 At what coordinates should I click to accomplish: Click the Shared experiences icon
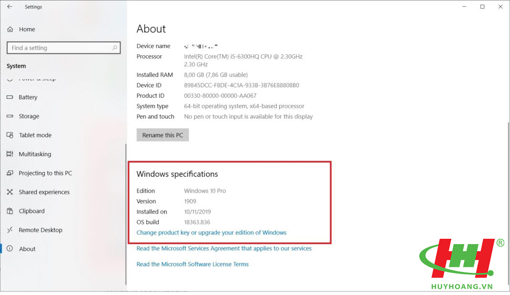[x=10, y=192]
